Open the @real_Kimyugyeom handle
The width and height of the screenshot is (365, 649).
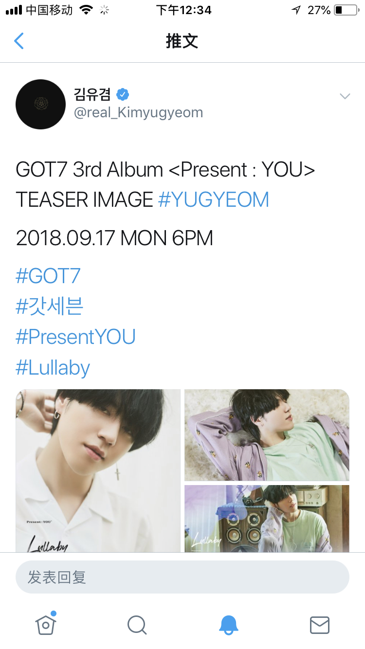click(138, 113)
